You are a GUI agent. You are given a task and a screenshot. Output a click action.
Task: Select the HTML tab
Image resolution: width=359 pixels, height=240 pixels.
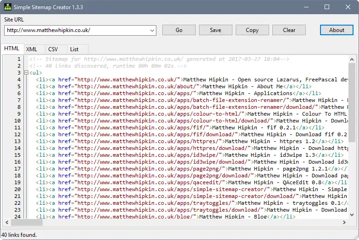click(11, 48)
